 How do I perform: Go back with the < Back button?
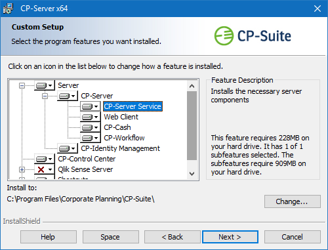point(173,237)
